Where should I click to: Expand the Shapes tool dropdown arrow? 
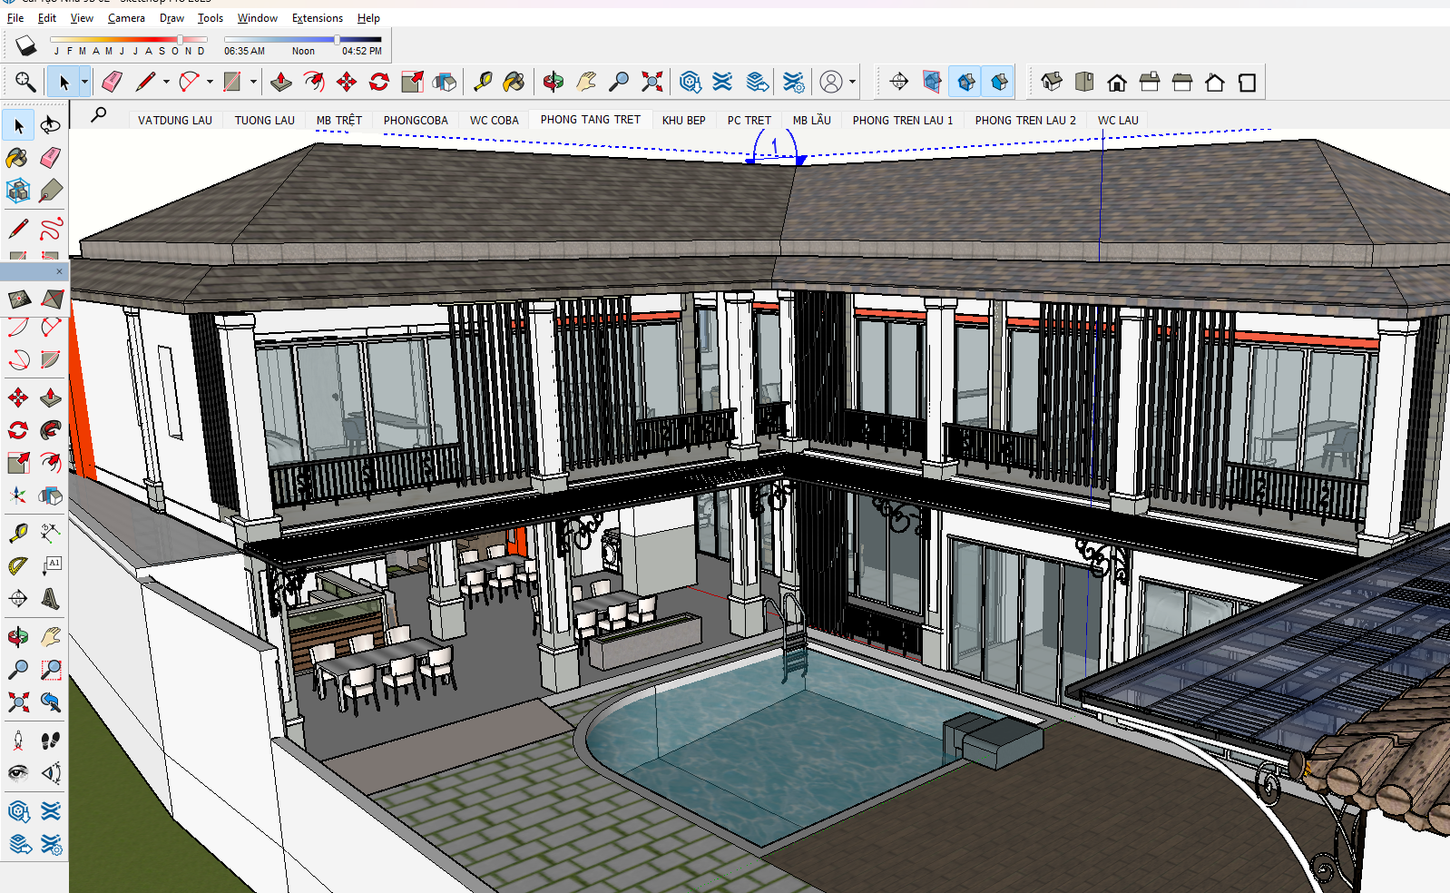coord(253,82)
